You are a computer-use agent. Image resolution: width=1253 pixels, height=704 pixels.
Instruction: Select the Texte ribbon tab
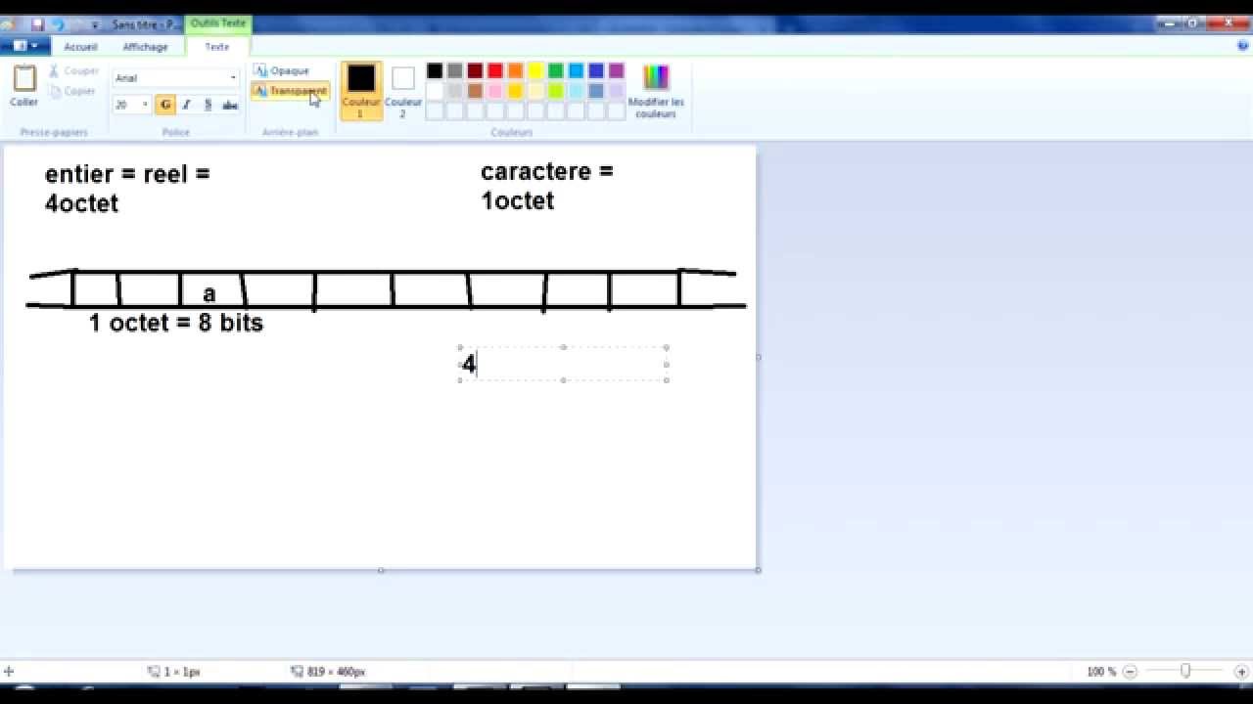click(217, 47)
